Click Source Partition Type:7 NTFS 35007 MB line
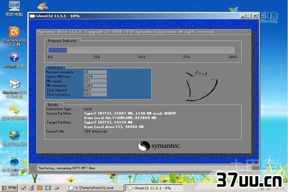288x192 pixels. coord(130,113)
